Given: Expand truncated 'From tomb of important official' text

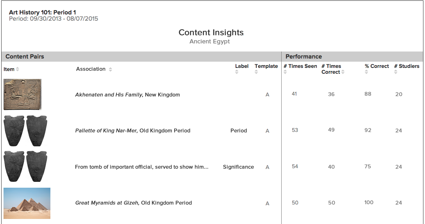Looking at the screenshot, I should (141, 167).
